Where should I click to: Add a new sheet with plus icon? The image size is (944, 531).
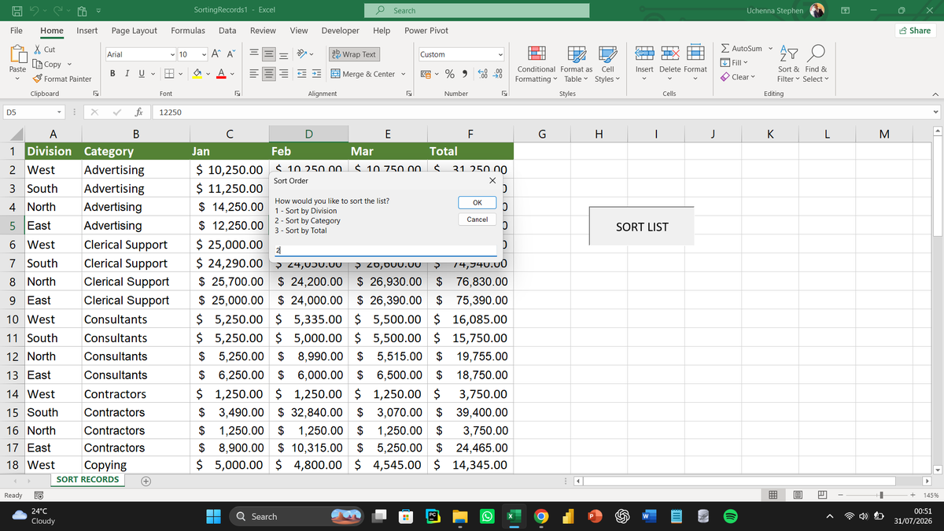146,481
